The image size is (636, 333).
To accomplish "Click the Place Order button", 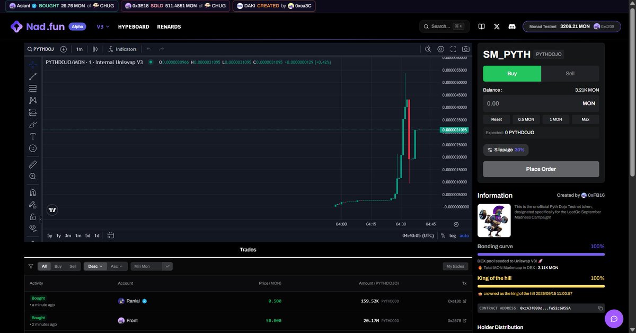I will 541,169.
